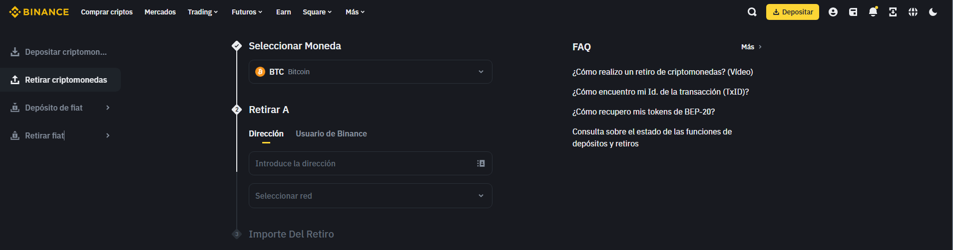
Task: Expand the Trading menu
Action: (x=202, y=12)
